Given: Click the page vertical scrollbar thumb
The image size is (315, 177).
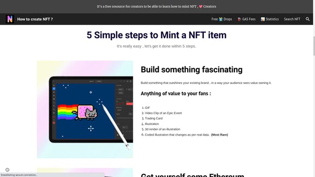Looking at the screenshot, I should (314, 46).
